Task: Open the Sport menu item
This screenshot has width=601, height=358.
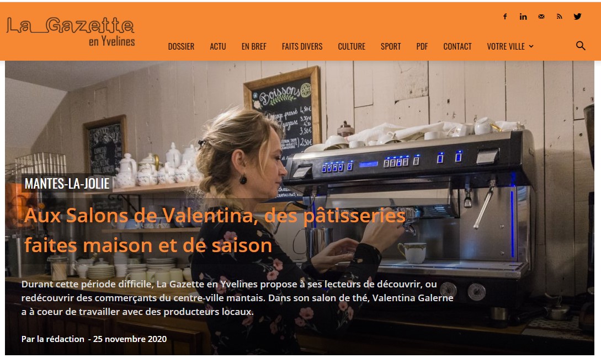Action: 391,46
